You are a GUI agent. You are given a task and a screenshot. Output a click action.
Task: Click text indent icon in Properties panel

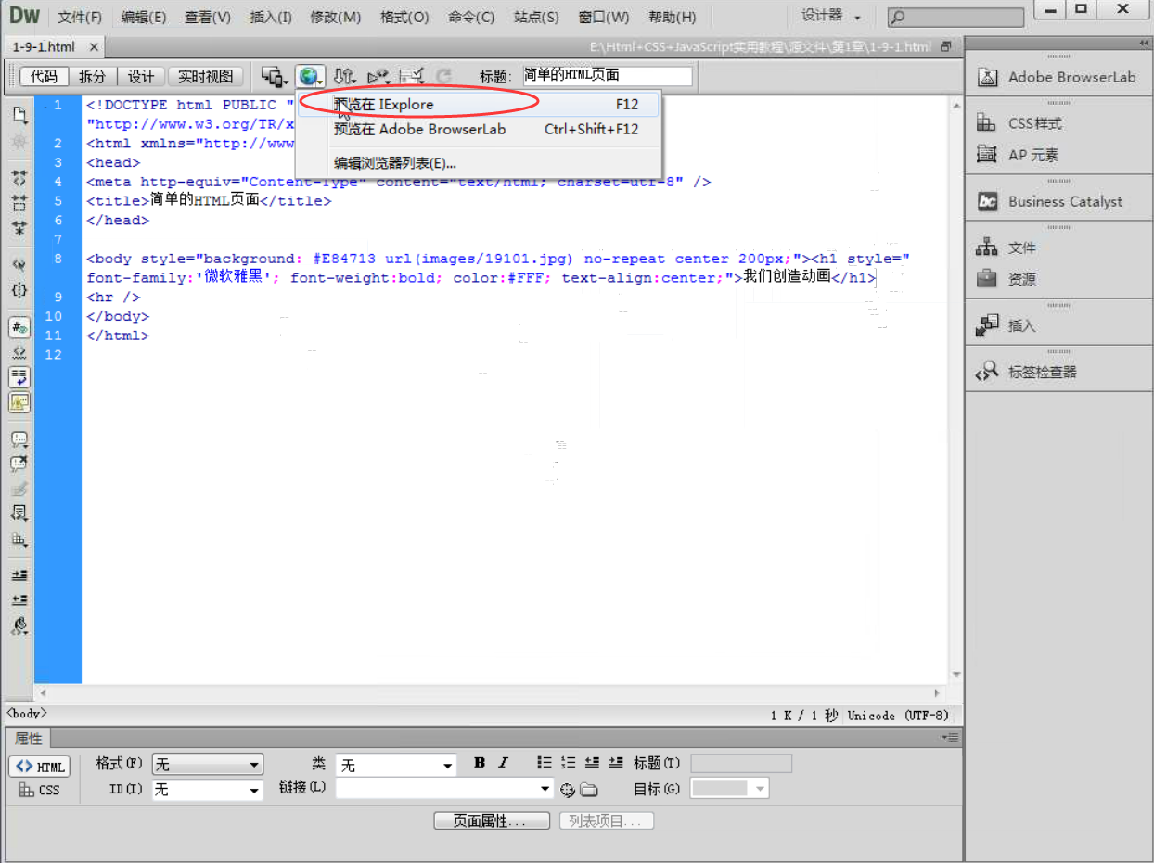tap(616, 762)
